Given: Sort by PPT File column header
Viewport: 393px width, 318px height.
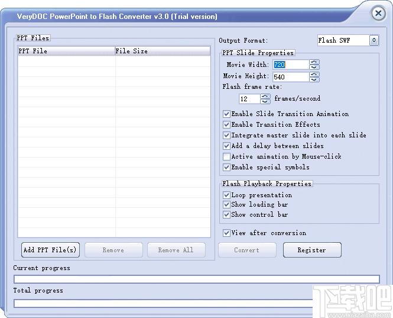Looking at the screenshot, I should coord(66,51).
